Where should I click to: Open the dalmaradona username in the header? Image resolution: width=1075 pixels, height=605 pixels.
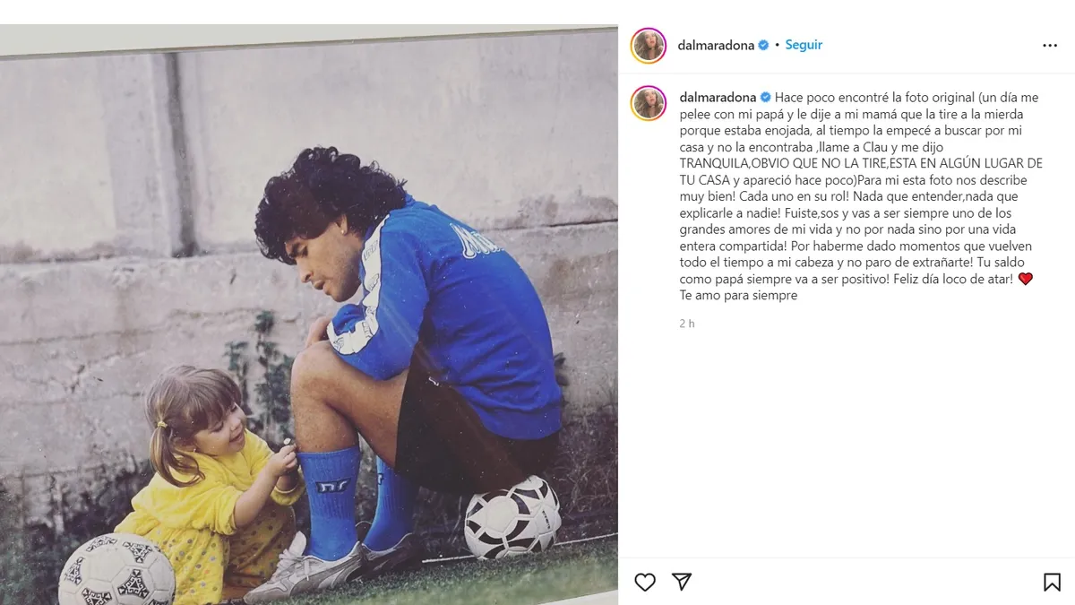coord(717,45)
